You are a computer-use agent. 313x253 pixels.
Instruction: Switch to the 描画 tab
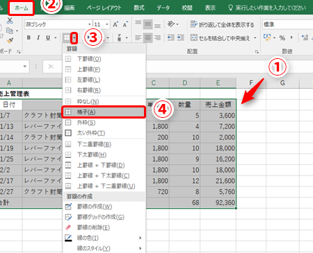click(69, 8)
